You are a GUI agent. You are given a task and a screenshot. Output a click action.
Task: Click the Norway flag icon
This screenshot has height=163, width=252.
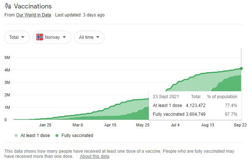[x=39, y=37]
